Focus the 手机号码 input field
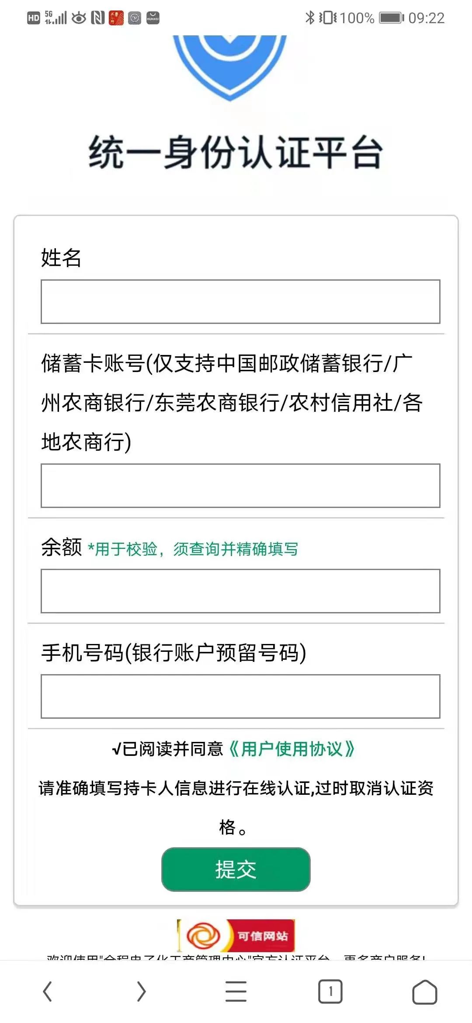This screenshot has height=1023, width=472. pyautogui.click(x=240, y=696)
